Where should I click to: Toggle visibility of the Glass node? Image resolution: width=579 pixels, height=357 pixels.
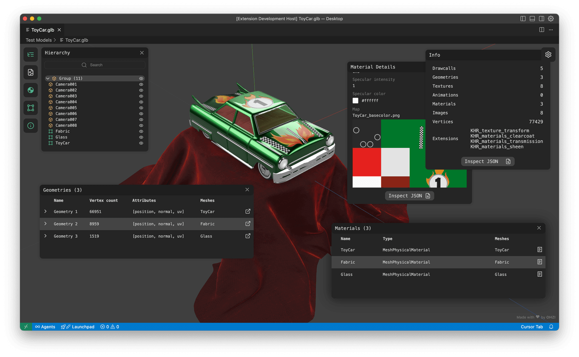tap(141, 137)
